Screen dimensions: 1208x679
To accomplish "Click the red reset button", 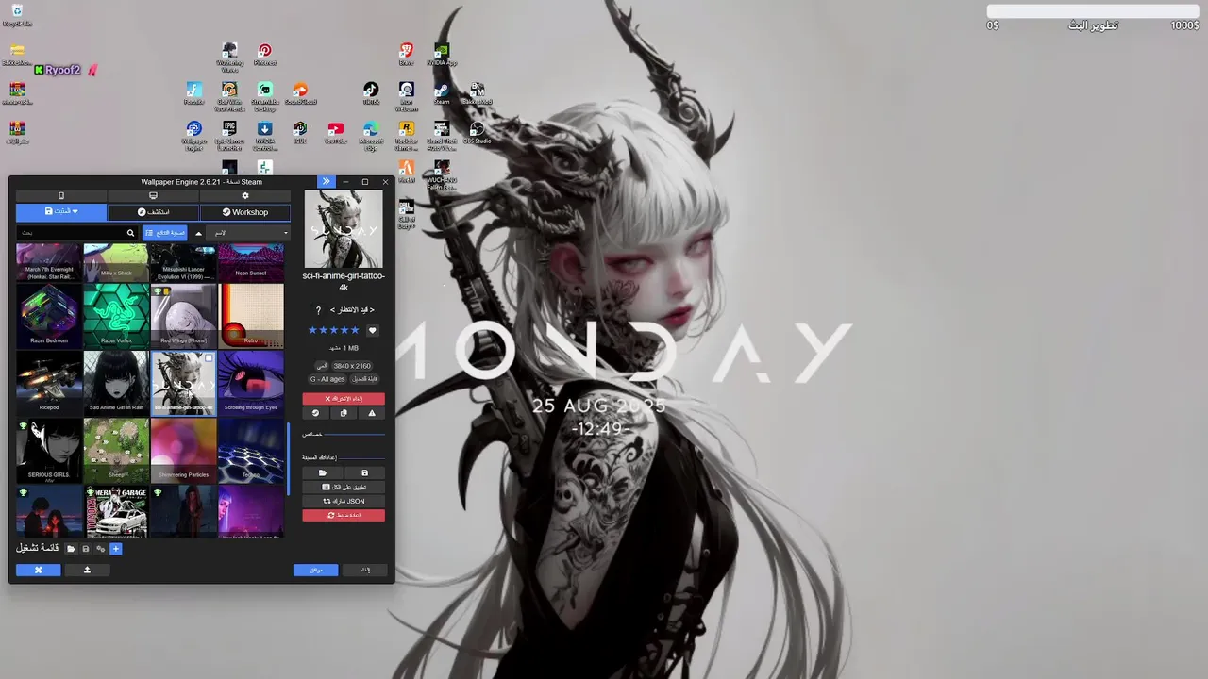I will pyautogui.click(x=344, y=515).
